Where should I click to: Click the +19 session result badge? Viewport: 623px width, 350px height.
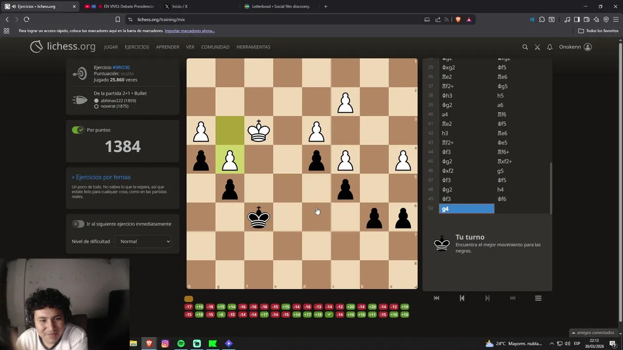405,307
